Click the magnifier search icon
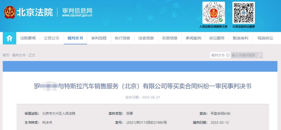Screen dimensions: 281x130 click(x=259, y=55)
